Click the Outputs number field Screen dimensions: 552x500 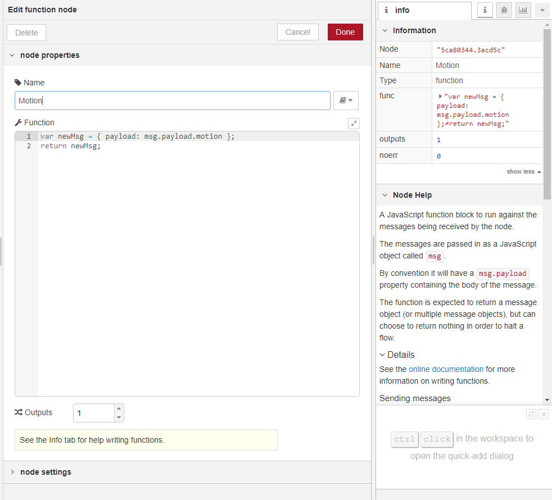tap(94, 413)
